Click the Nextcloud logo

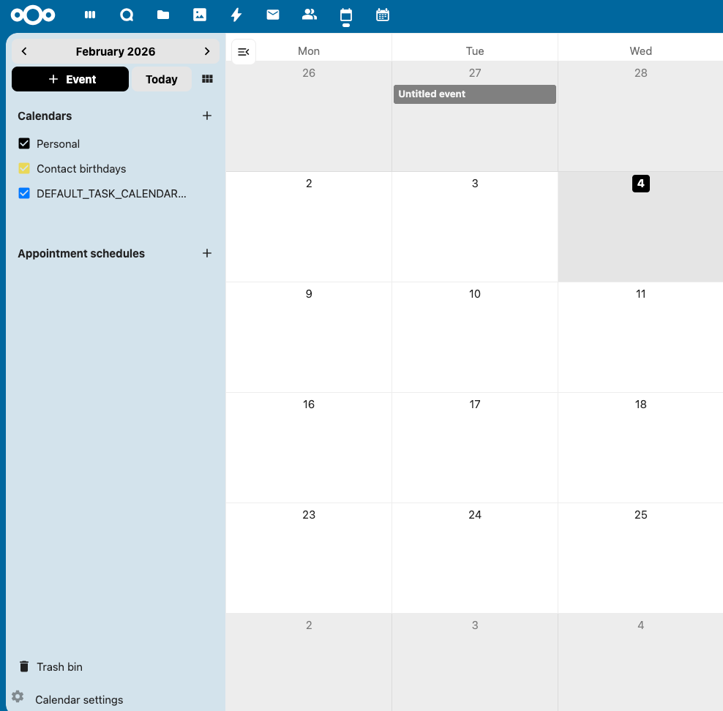coord(33,15)
